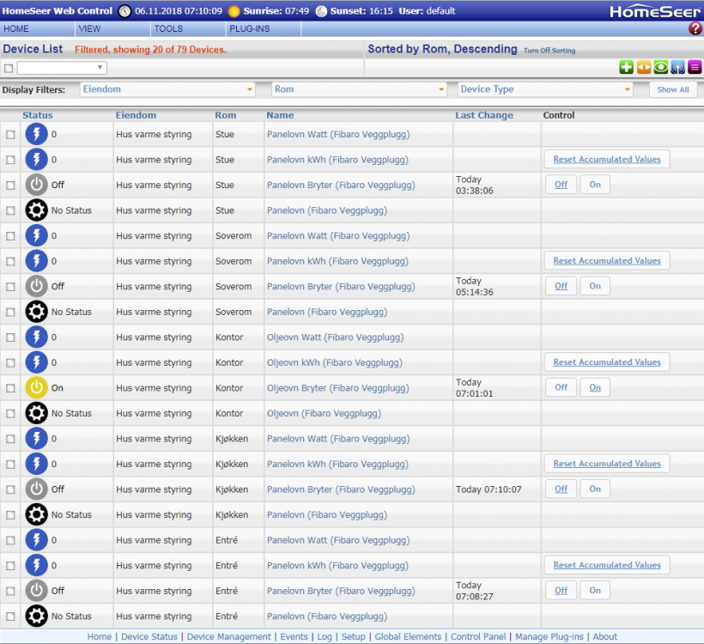
Task: Click Turn Off Sorting link
Action: (x=549, y=51)
